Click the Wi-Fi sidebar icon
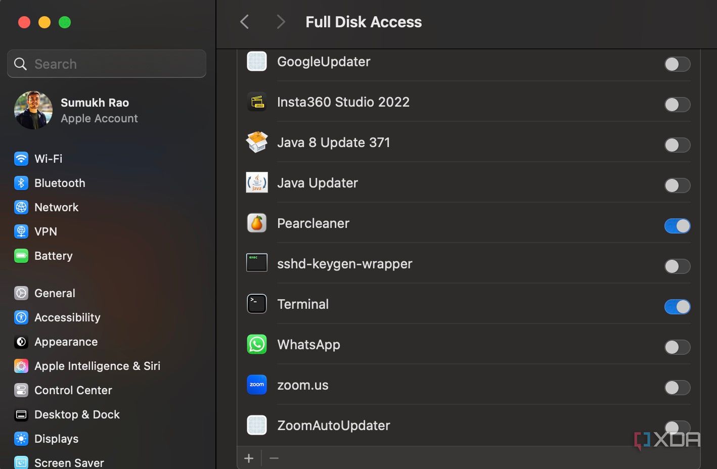 (21, 159)
